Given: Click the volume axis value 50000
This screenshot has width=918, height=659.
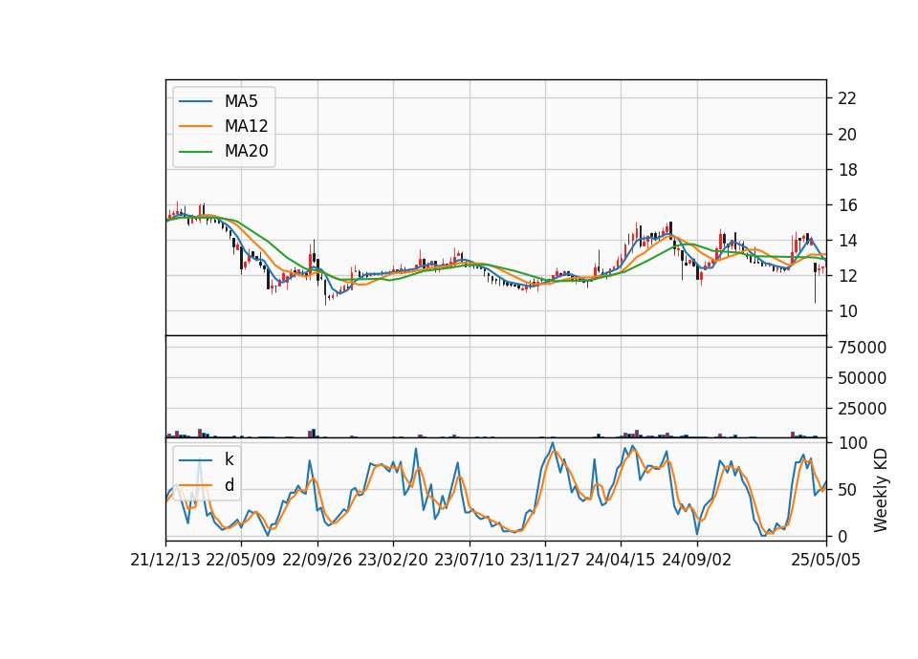Looking at the screenshot, I should click(x=862, y=378).
